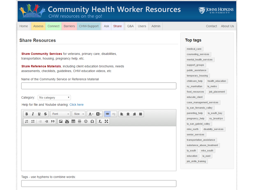Open the Font dropdown
This screenshot has width=254, height=190.
coord(60,114)
